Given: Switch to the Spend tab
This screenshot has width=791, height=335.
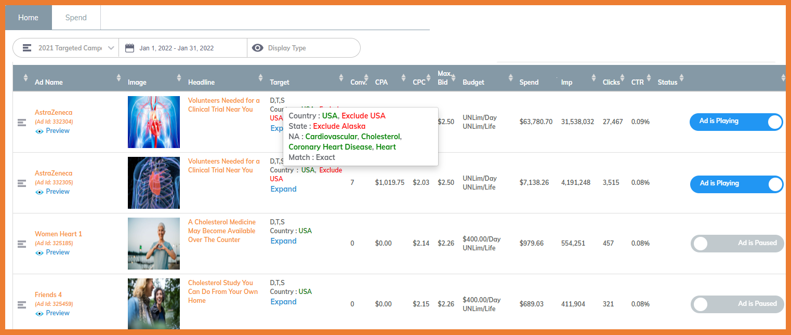Looking at the screenshot, I should click(x=76, y=18).
